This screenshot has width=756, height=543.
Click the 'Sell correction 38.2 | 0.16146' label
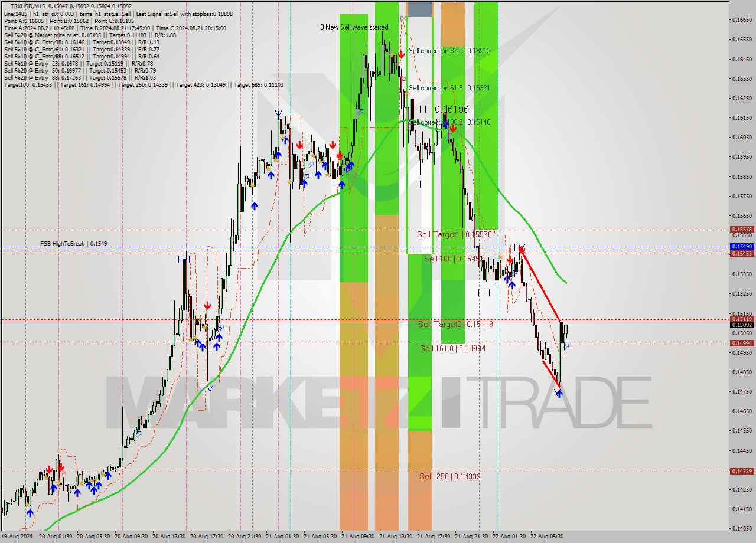[x=449, y=122]
